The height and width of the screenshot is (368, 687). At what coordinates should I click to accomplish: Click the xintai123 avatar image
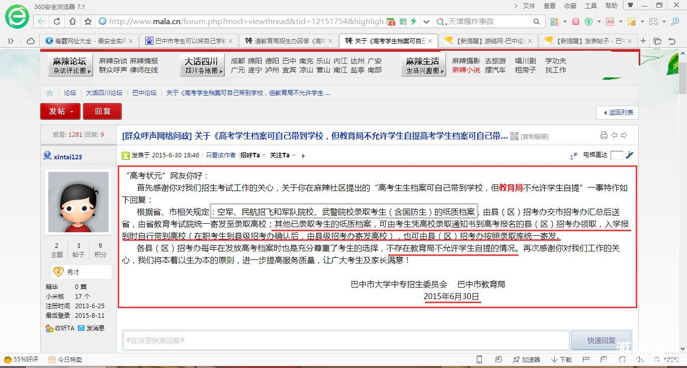(x=78, y=202)
